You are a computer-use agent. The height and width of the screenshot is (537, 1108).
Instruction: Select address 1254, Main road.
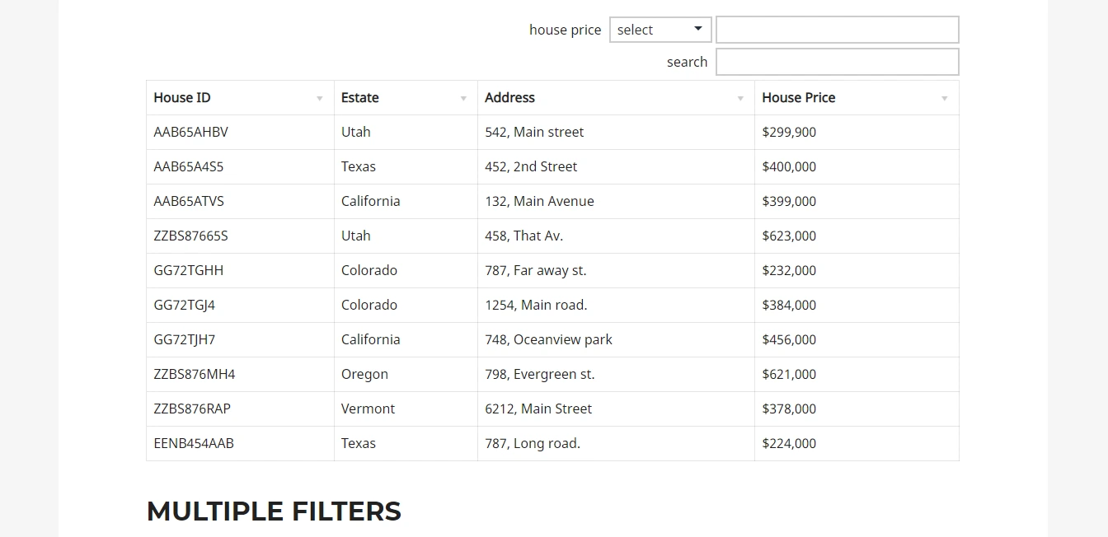coord(536,305)
